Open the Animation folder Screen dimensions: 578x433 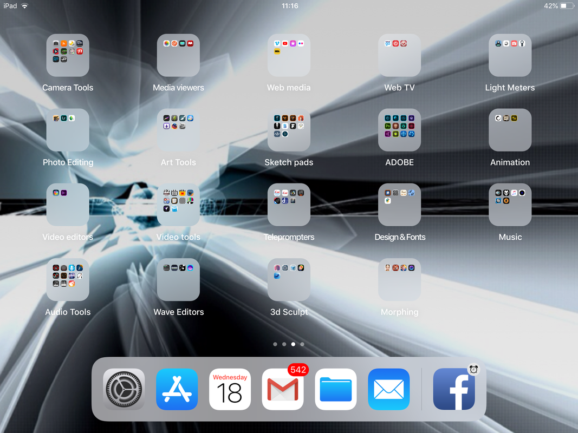510,130
